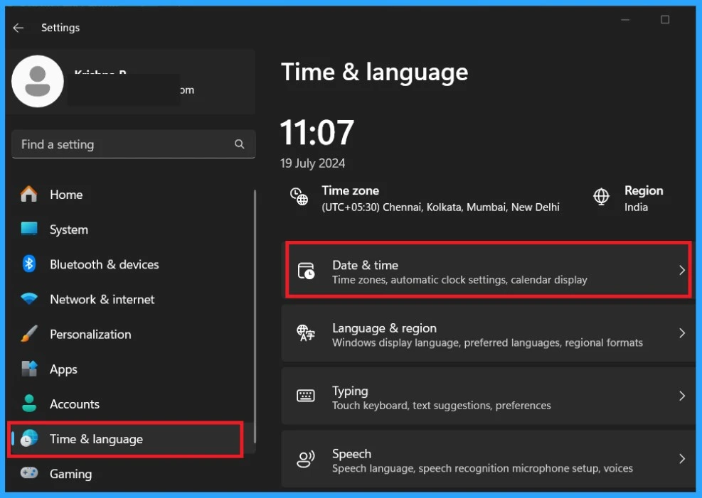Click the 'India' region value

636,207
